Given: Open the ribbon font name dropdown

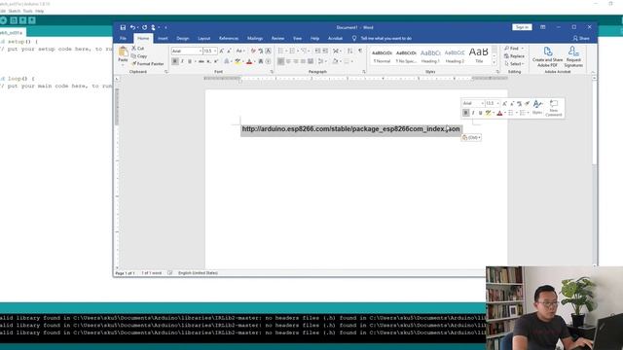Looking at the screenshot, I should (x=201, y=52).
